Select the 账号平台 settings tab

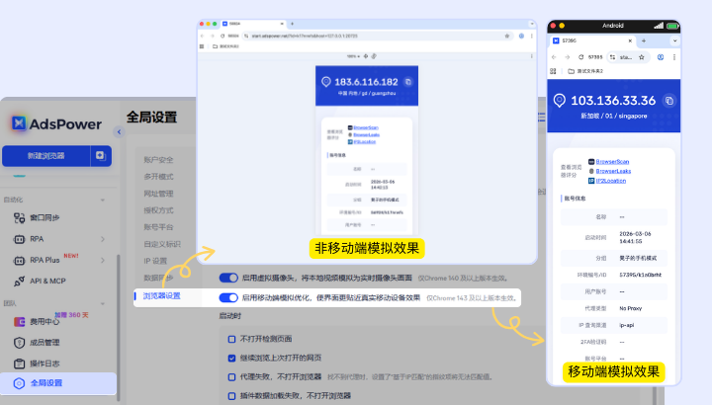(x=158, y=227)
